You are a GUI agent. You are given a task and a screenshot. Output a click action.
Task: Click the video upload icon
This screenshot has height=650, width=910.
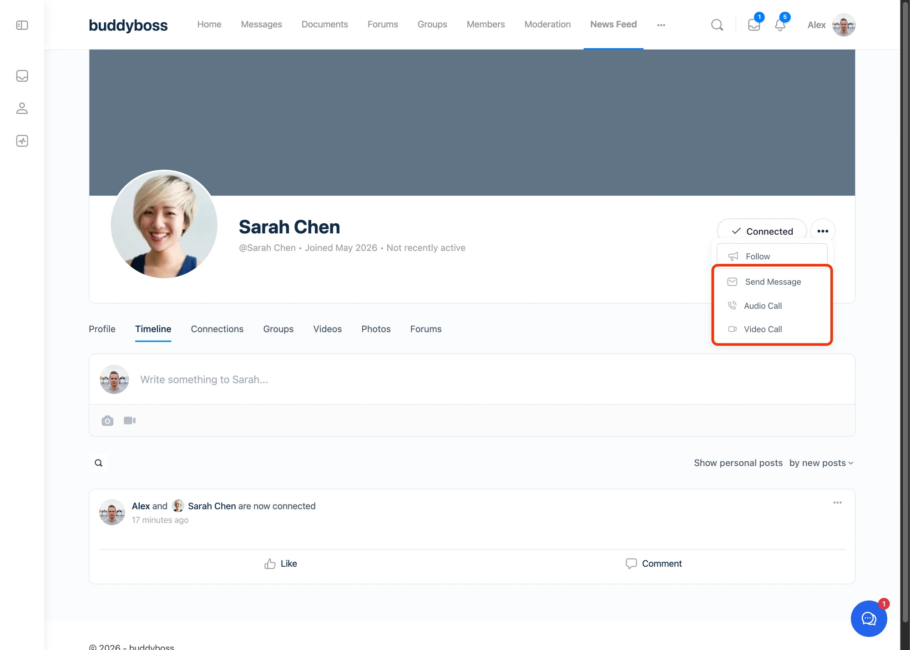coord(130,421)
